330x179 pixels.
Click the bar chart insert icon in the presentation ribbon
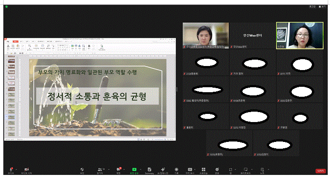80,46
